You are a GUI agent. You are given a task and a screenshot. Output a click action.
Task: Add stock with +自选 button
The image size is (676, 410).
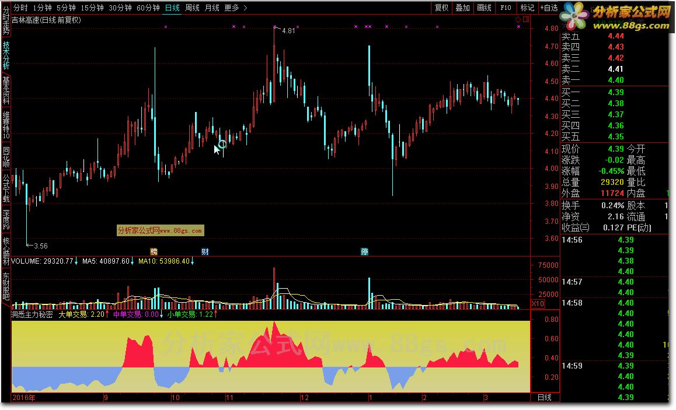click(x=549, y=8)
